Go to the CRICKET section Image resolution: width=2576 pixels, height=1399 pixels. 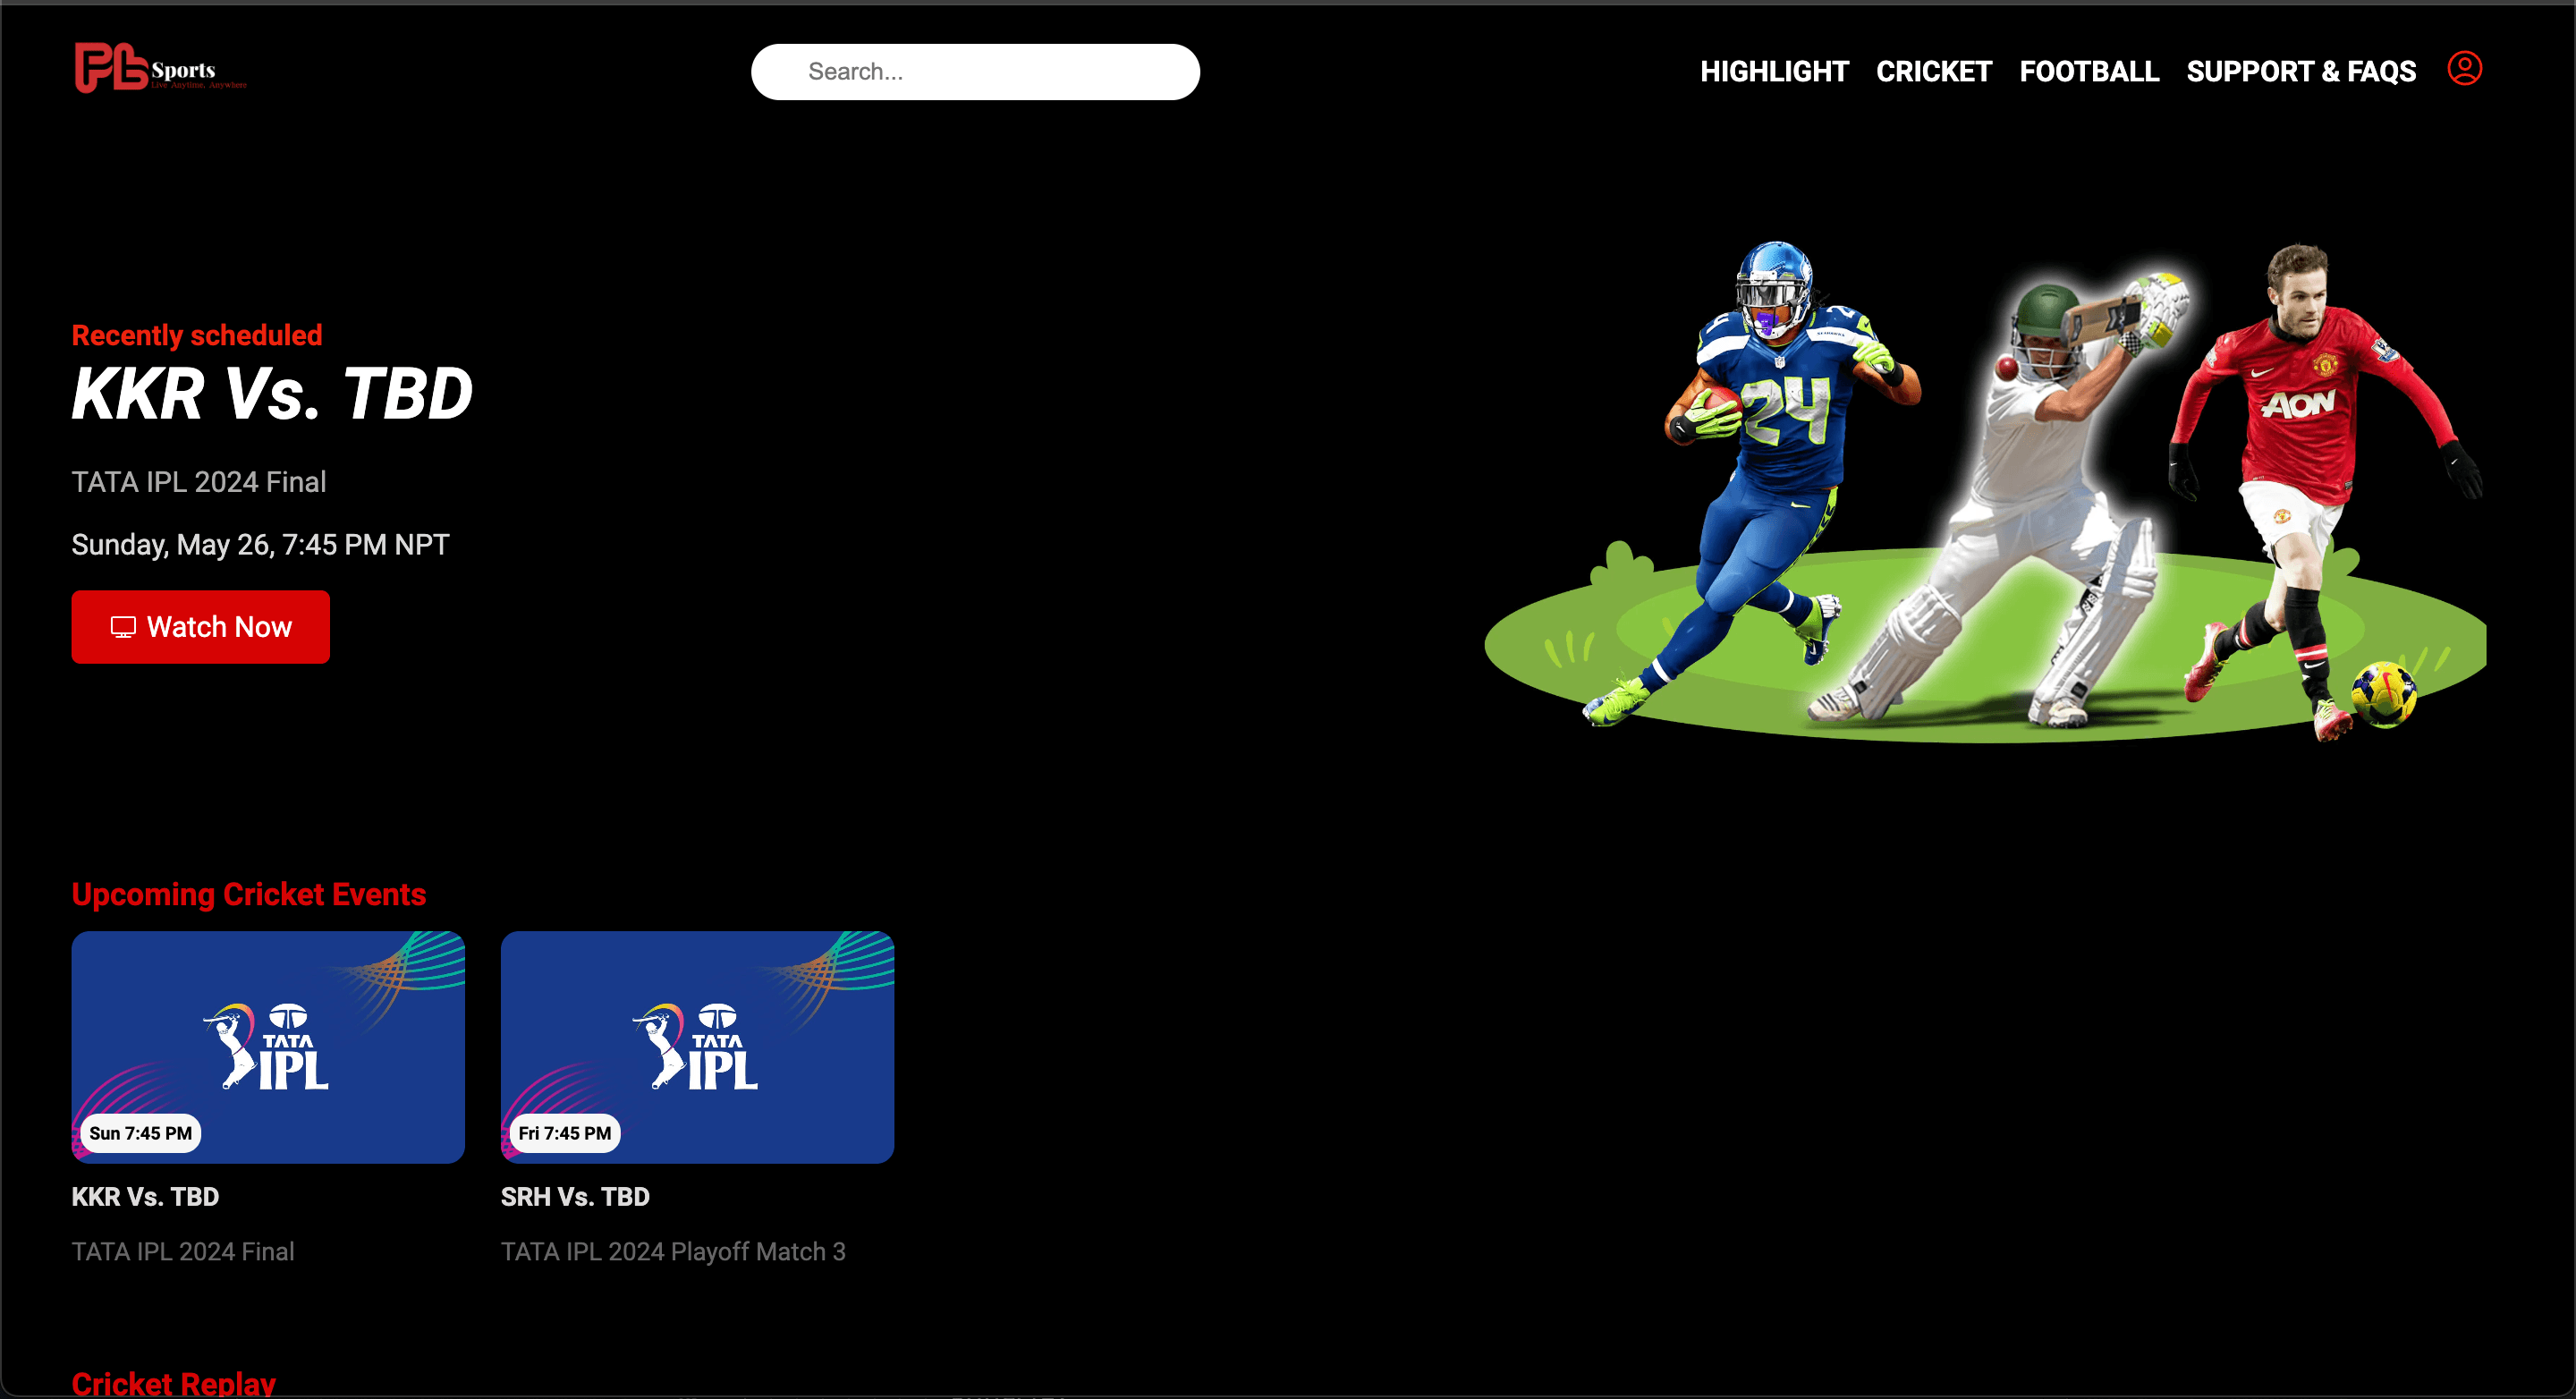tap(1933, 72)
